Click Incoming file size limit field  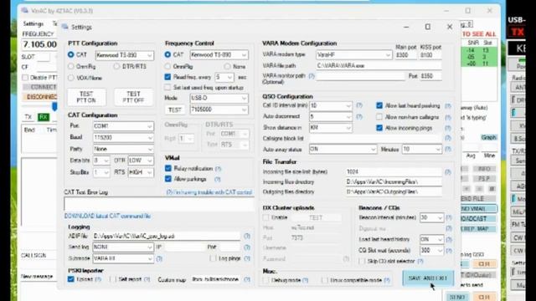(394, 171)
